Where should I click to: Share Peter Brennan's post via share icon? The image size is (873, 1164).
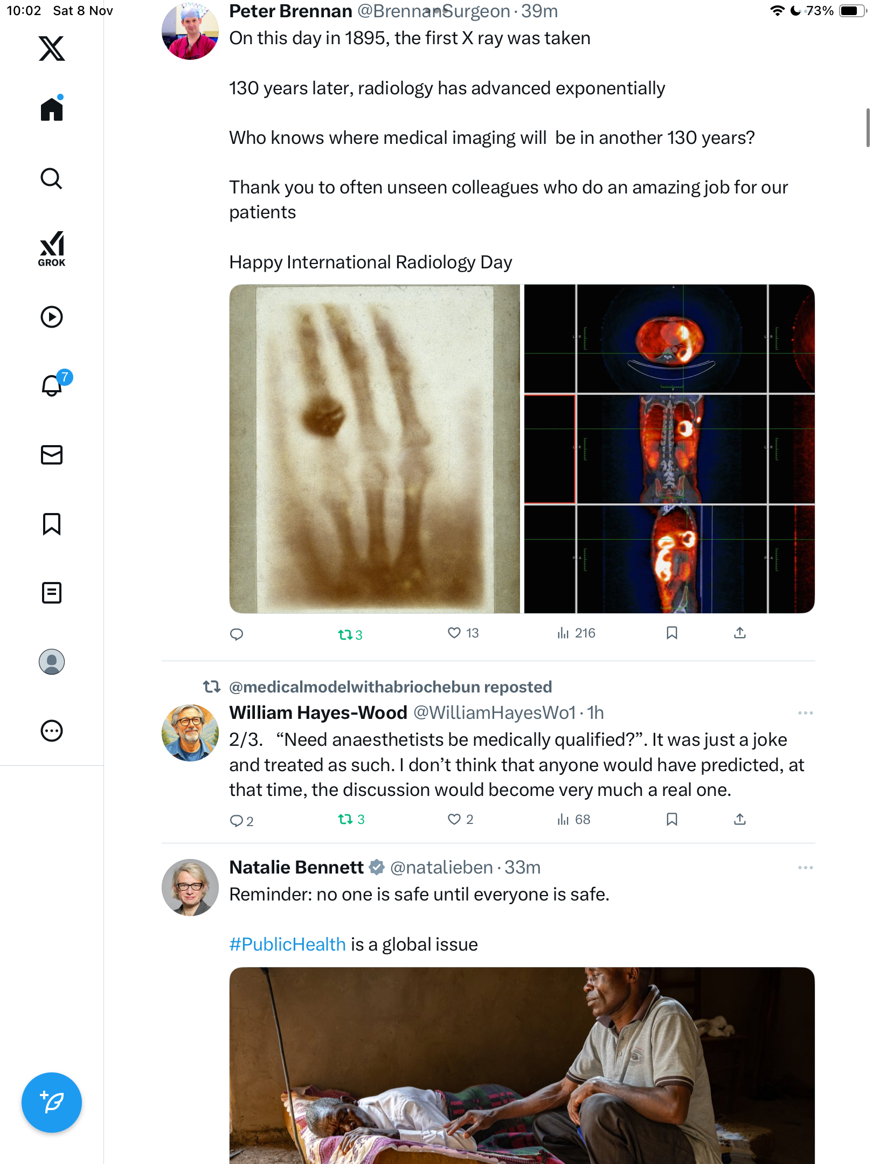click(740, 633)
